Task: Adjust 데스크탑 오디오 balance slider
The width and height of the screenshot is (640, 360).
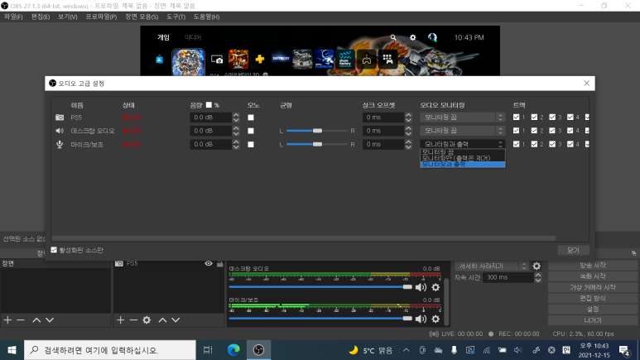Action: click(317, 131)
